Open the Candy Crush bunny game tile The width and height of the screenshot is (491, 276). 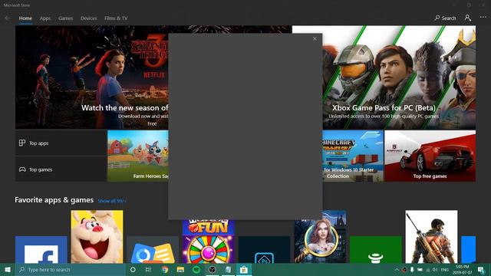[97, 237]
